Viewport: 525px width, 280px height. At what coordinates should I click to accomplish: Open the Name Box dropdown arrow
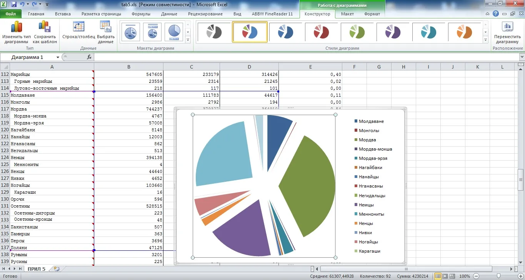58,57
